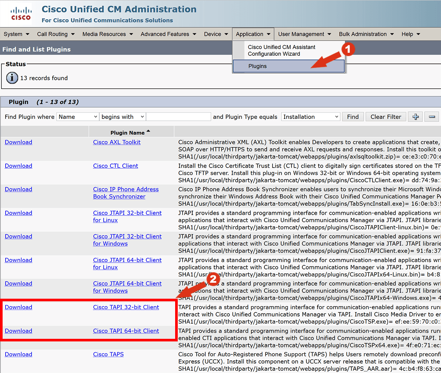Click the Cisco logo in the header
441x373 pixels.
click(x=21, y=13)
